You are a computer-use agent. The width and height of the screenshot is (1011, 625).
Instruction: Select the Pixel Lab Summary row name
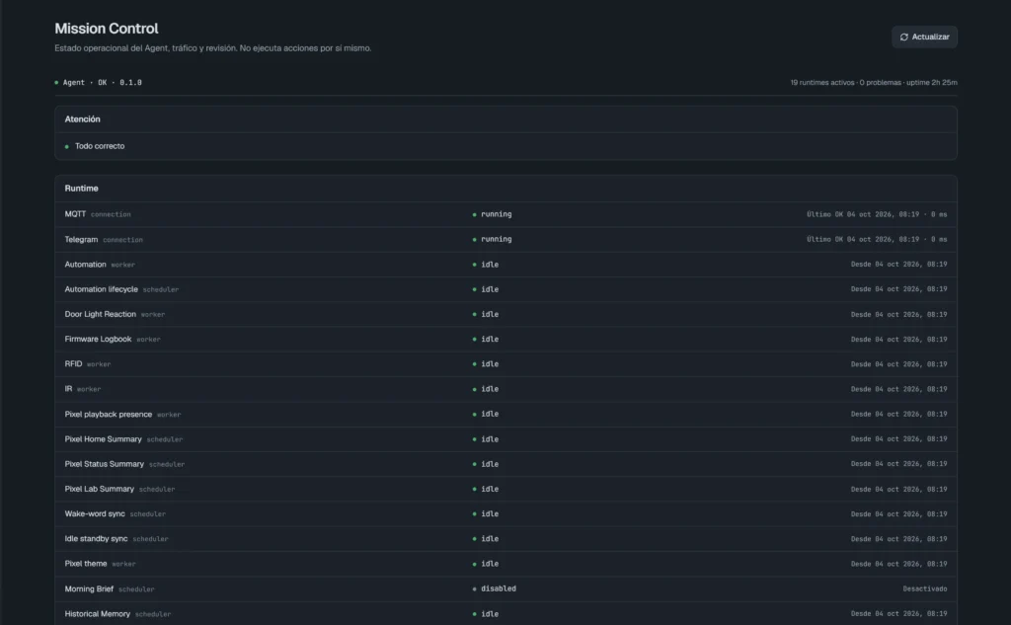pos(100,489)
